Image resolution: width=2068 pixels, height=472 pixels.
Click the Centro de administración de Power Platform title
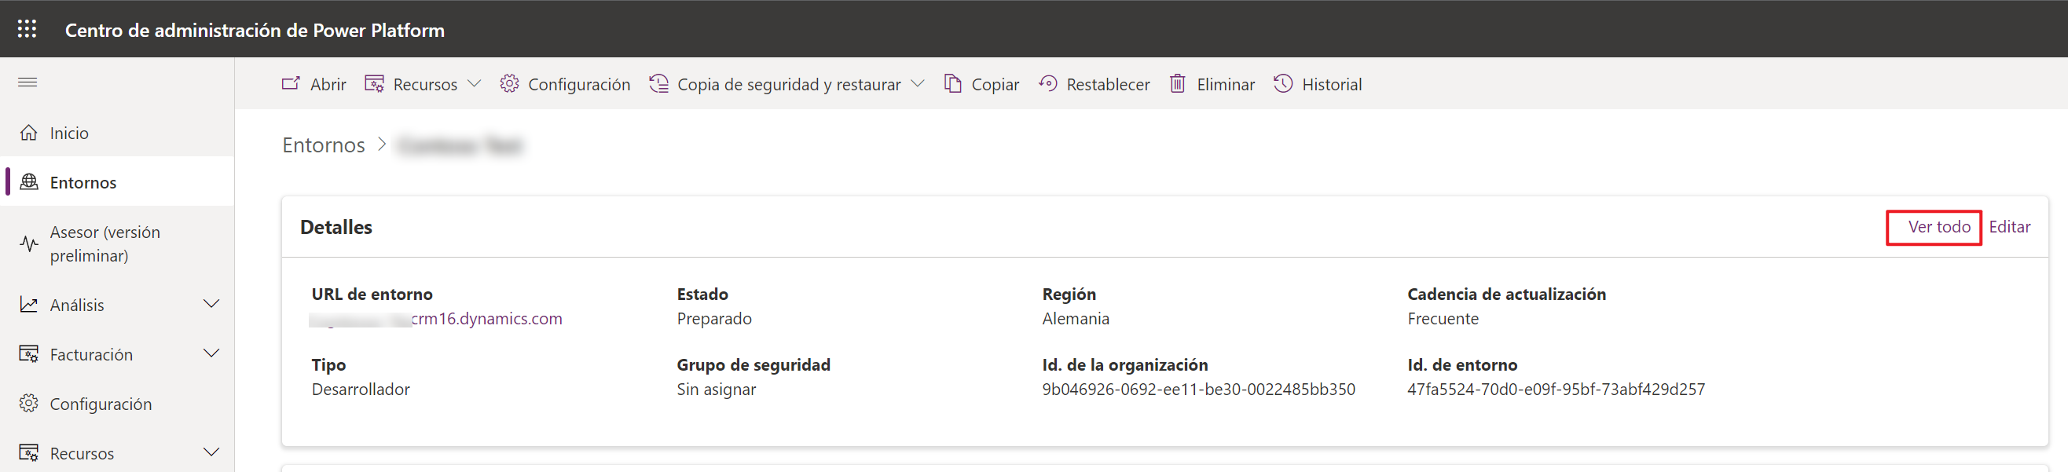point(255,30)
